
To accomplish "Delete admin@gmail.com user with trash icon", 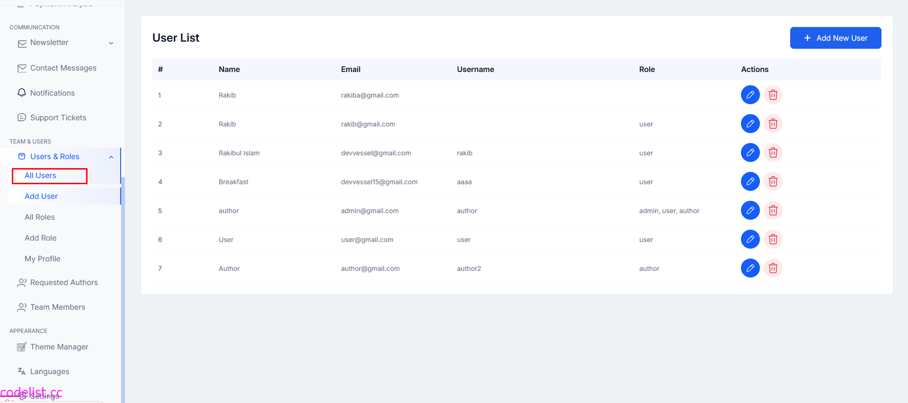I will click(x=773, y=210).
